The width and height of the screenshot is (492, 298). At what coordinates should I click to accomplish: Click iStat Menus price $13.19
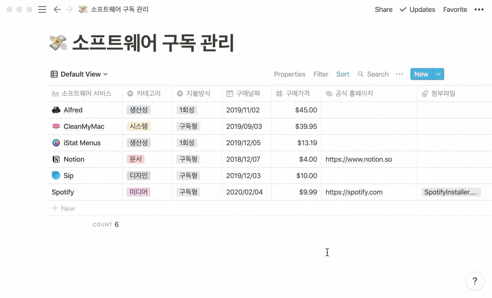point(307,143)
